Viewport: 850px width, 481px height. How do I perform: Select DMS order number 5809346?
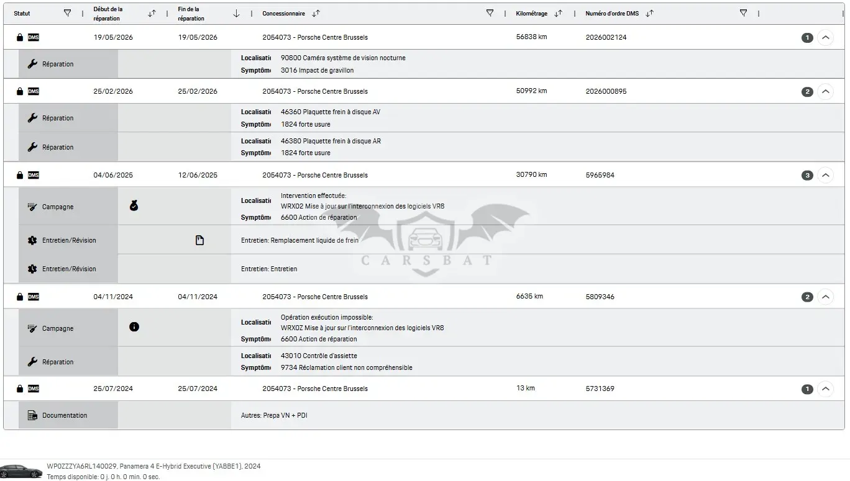[x=600, y=297]
